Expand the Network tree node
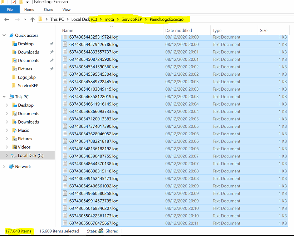This screenshot has height=236, width=294. tap(4, 167)
